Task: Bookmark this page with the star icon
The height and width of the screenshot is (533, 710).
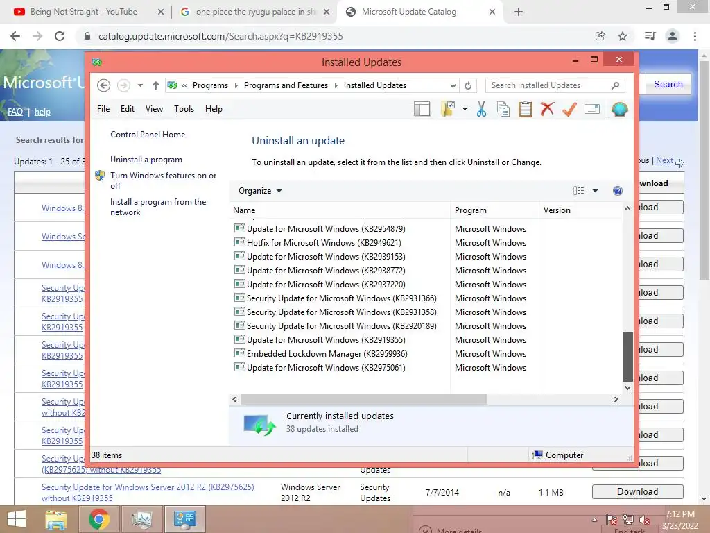Action: (x=623, y=36)
